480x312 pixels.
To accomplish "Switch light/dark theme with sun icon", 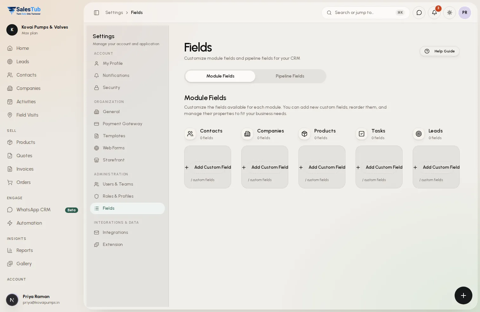I will pos(450,13).
